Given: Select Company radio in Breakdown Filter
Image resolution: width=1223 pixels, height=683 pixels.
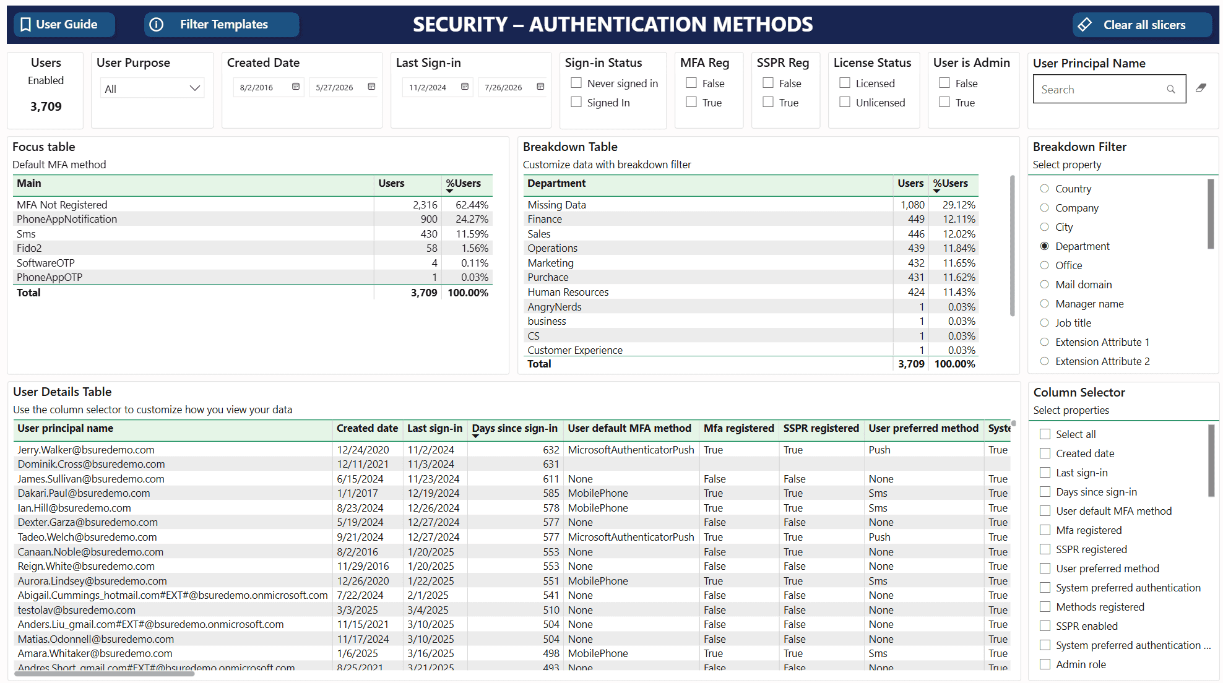Looking at the screenshot, I should tap(1045, 208).
